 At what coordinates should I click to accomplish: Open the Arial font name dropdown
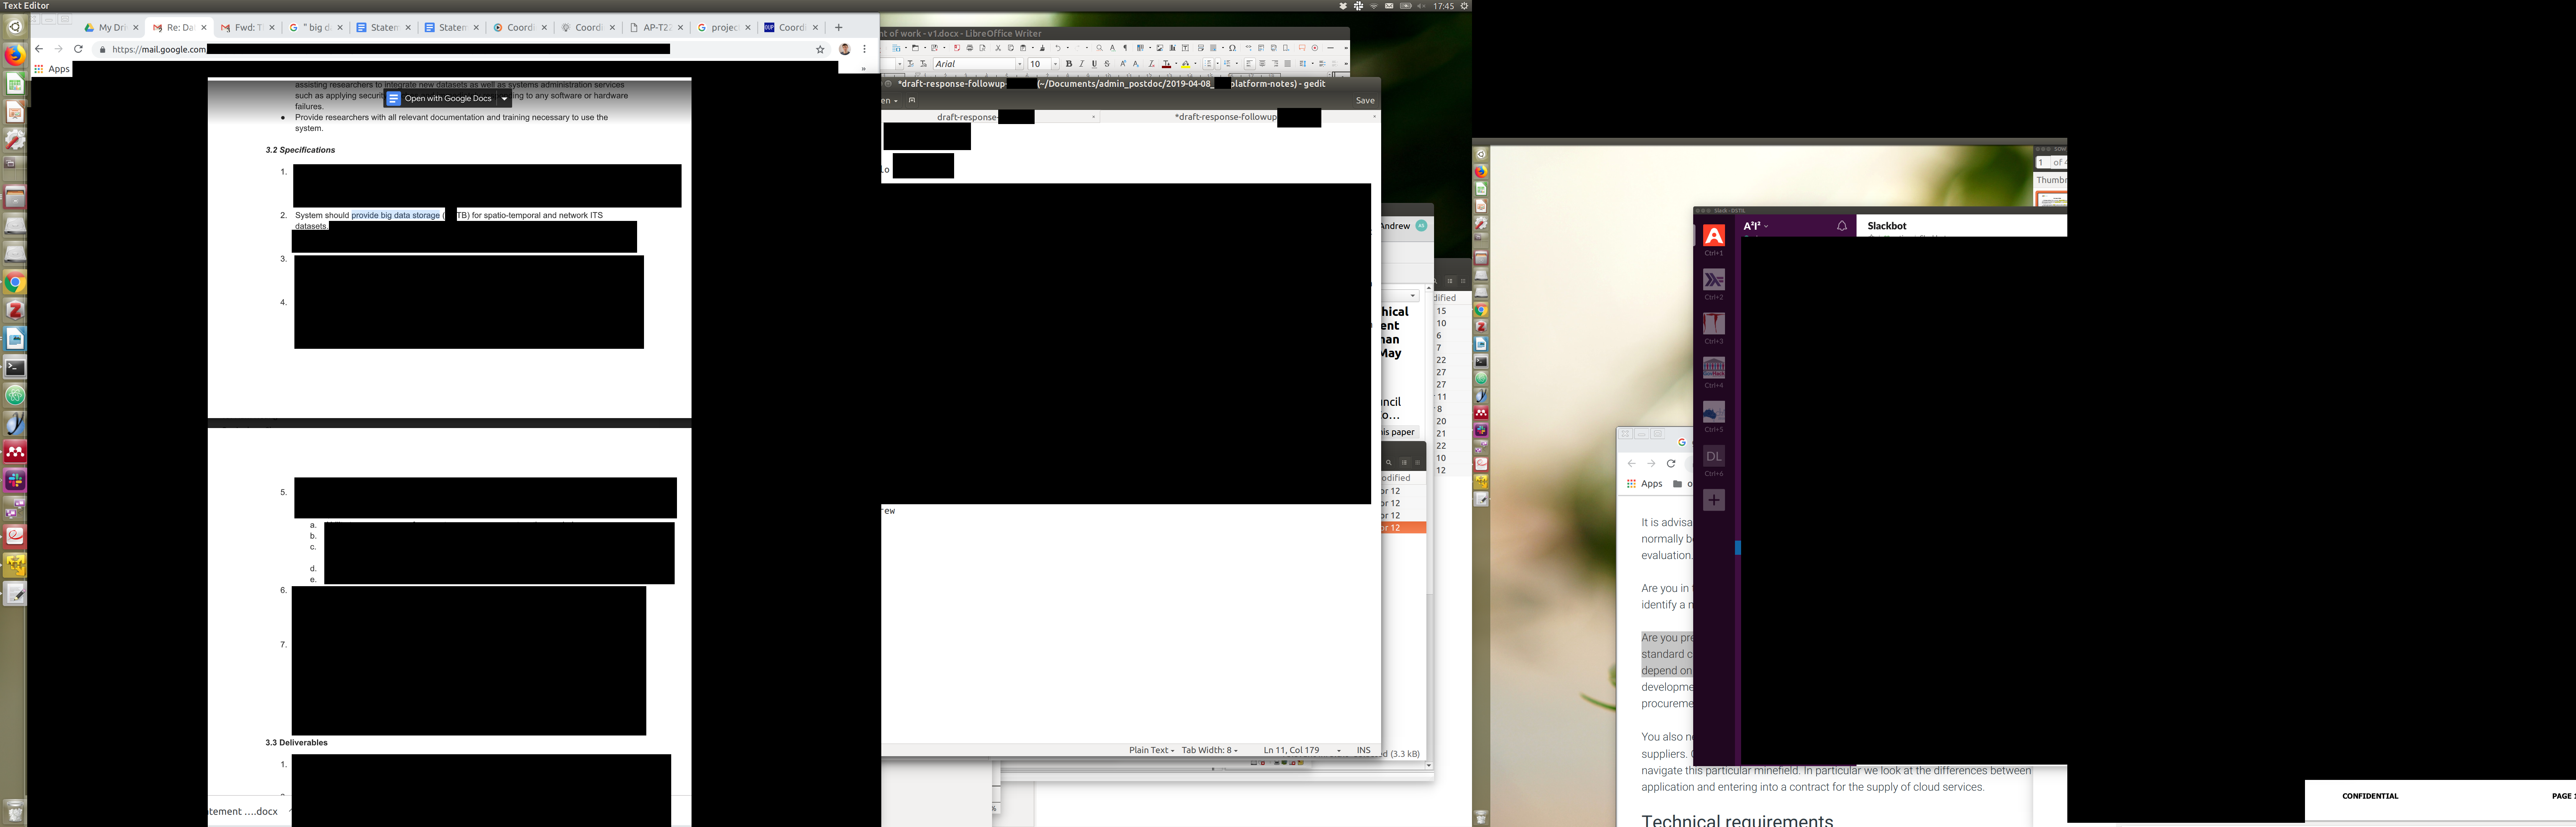1020,64
